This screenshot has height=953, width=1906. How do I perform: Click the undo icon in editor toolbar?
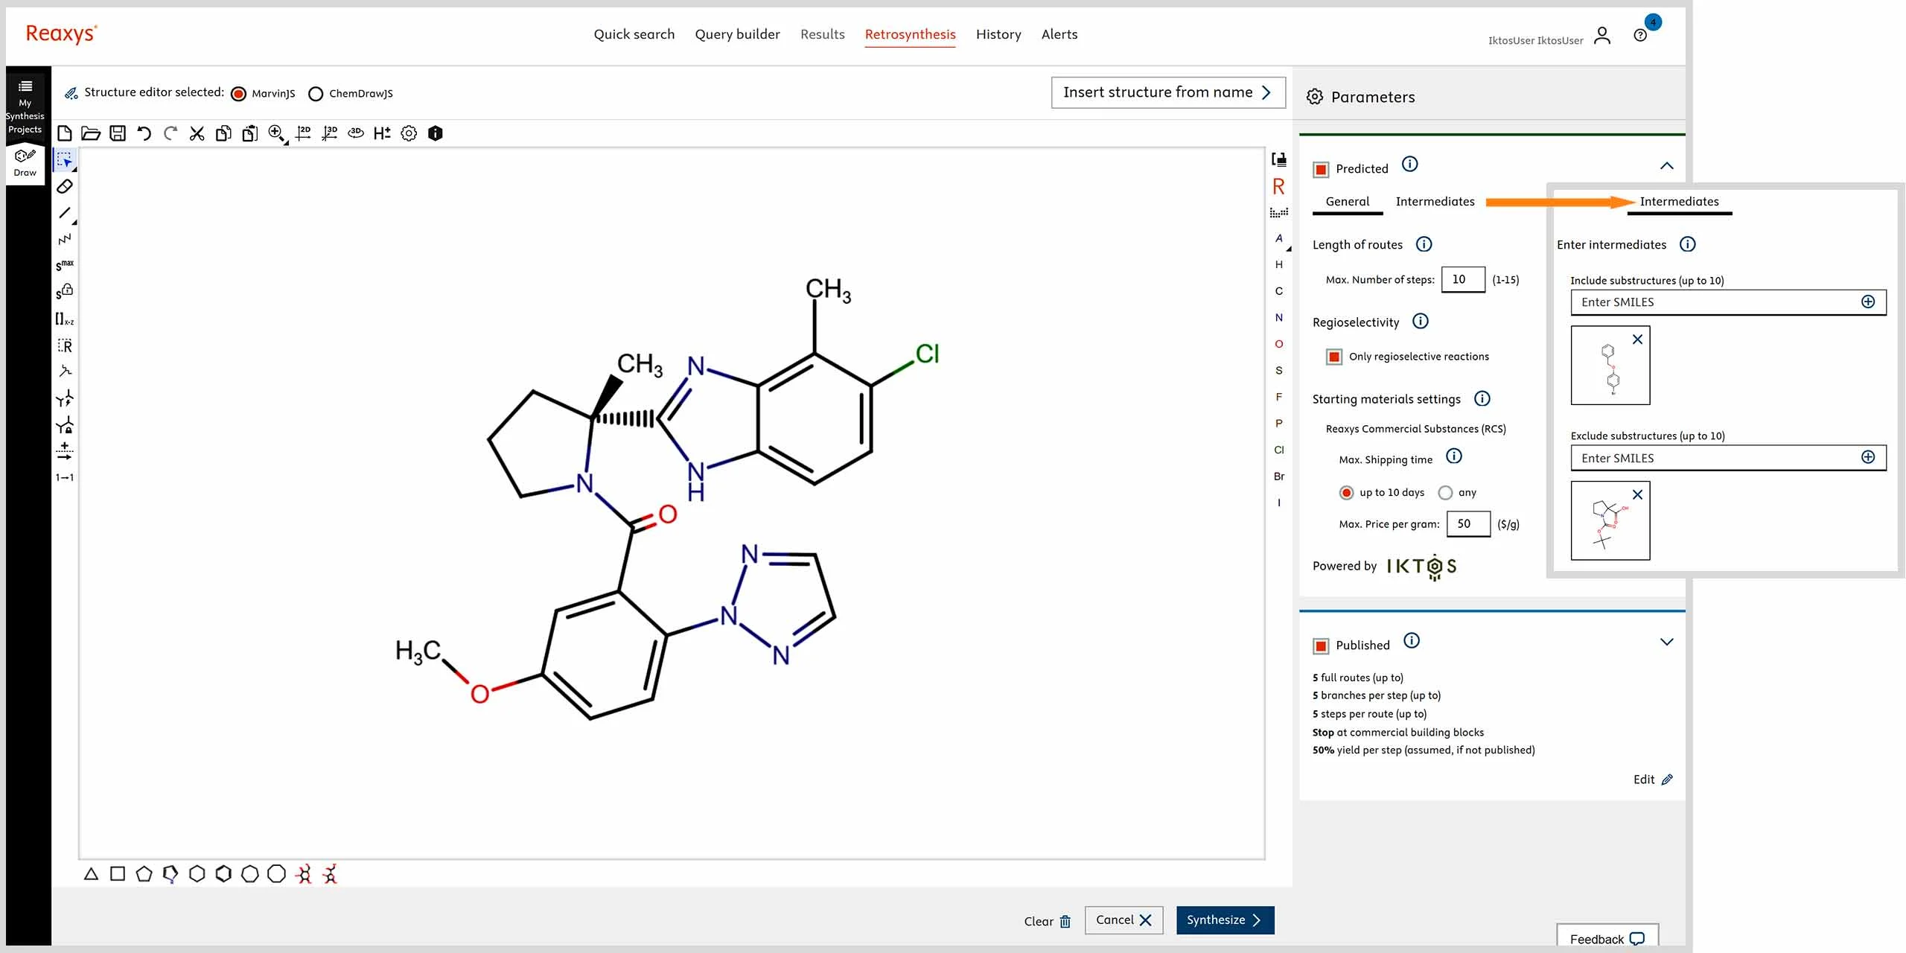(144, 133)
